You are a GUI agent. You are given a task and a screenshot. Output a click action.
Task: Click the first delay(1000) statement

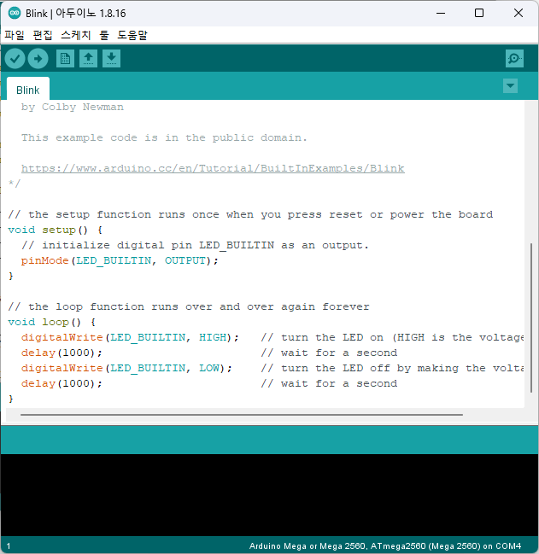62,353
